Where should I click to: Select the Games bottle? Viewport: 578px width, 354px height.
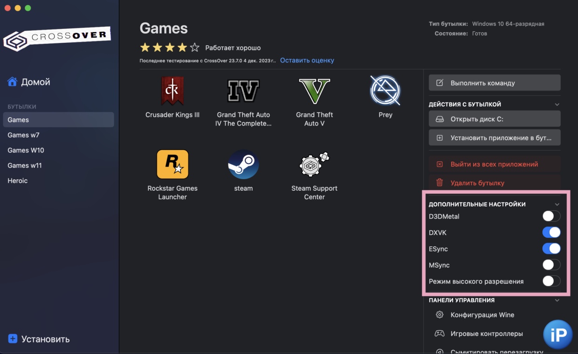click(58, 120)
